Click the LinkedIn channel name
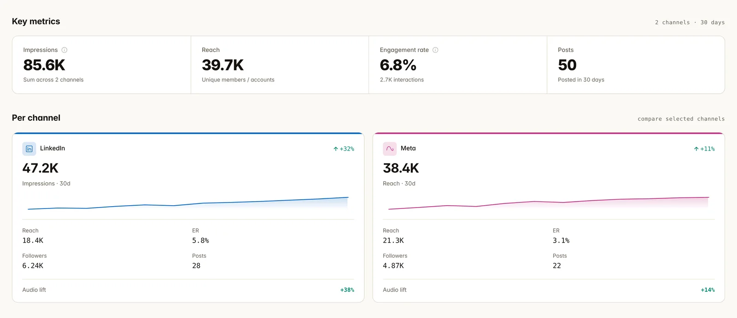The width and height of the screenshot is (737, 318). tap(53, 148)
